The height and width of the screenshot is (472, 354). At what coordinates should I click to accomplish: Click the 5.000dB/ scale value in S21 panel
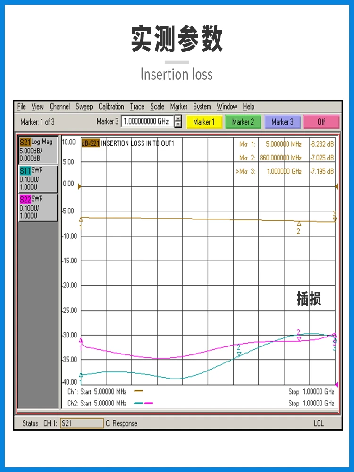click(31, 151)
